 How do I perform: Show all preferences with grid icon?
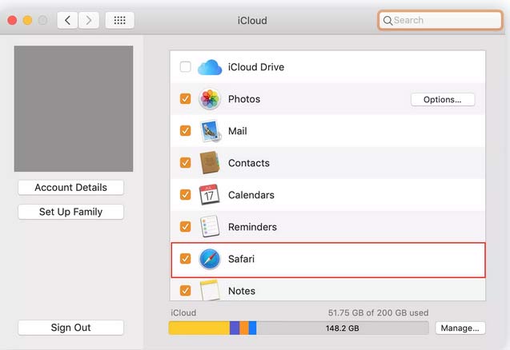coord(120,21)
